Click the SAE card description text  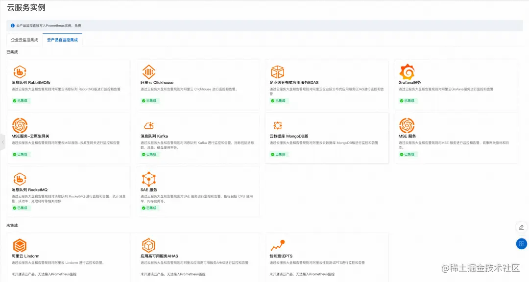[x=197, y=199]
